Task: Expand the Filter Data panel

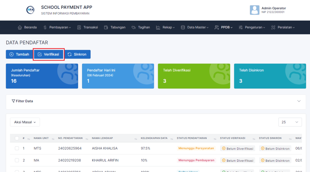Action: [156, 101]
